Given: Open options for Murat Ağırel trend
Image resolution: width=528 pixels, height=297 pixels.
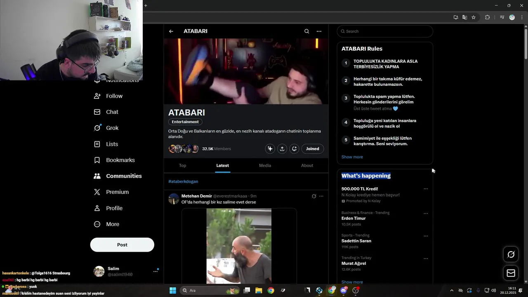Looking at the screenshot, I should point(426,259).
